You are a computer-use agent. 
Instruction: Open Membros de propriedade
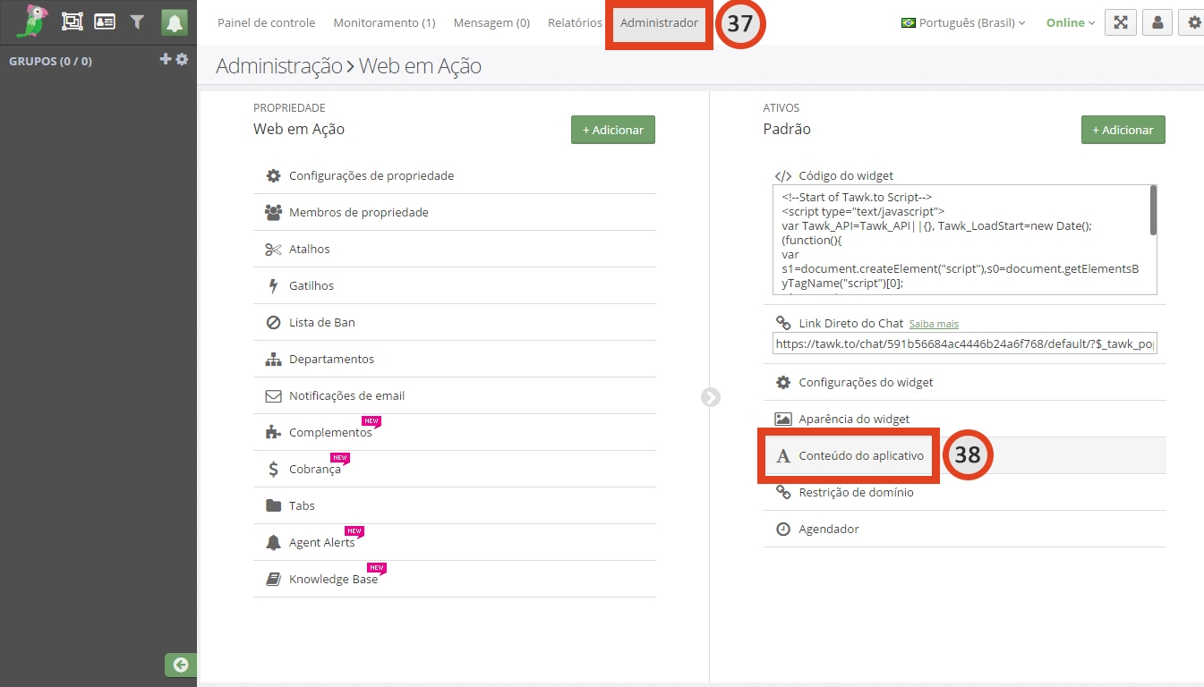coord(455,212)
